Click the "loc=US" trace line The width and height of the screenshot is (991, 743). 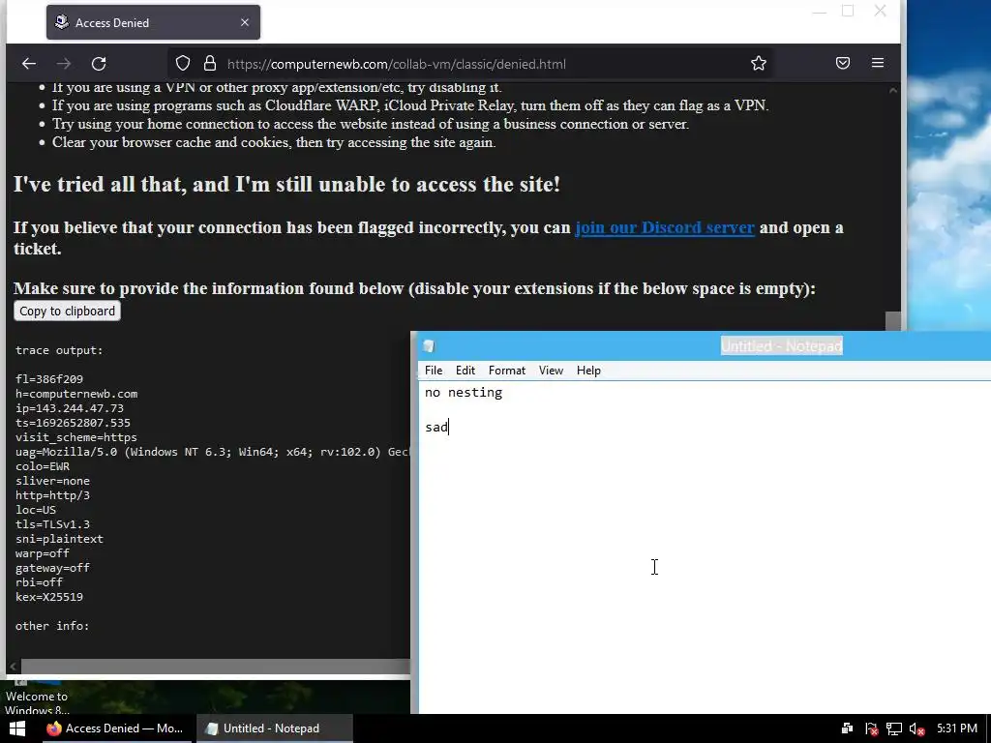[36, 510]
